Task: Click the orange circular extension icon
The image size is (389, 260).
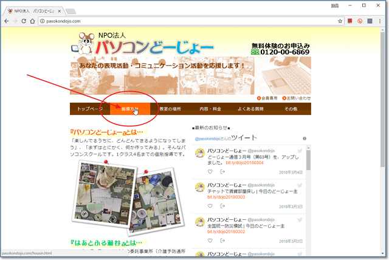Action: (360, 21)
